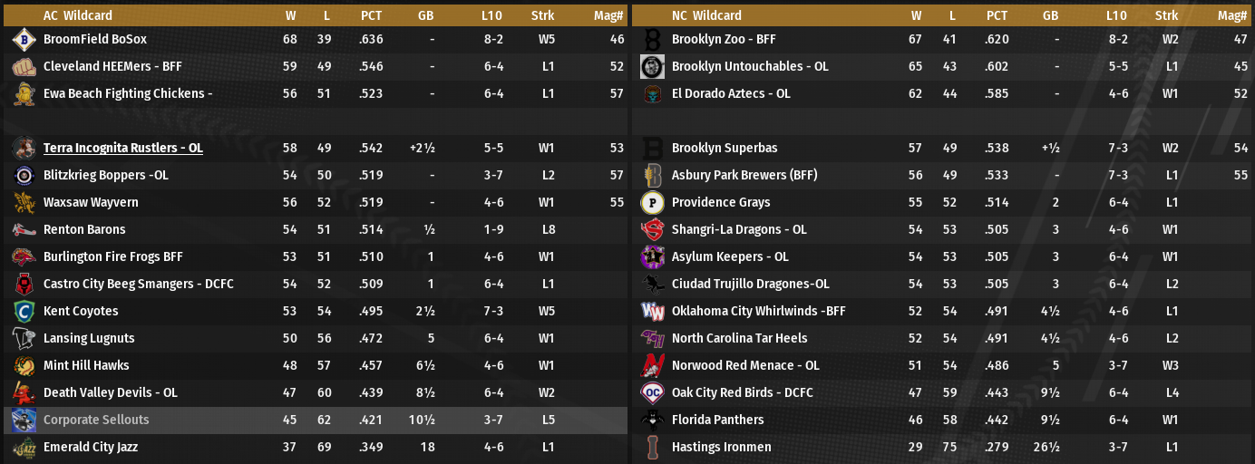
Task: Click the Kent Coyotes logo icon
Action: tap(24, 312)
